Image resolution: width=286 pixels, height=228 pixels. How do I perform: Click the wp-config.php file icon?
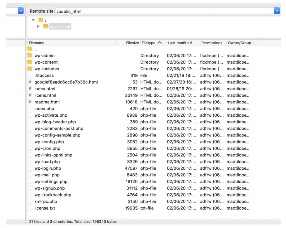coord(30,141)
